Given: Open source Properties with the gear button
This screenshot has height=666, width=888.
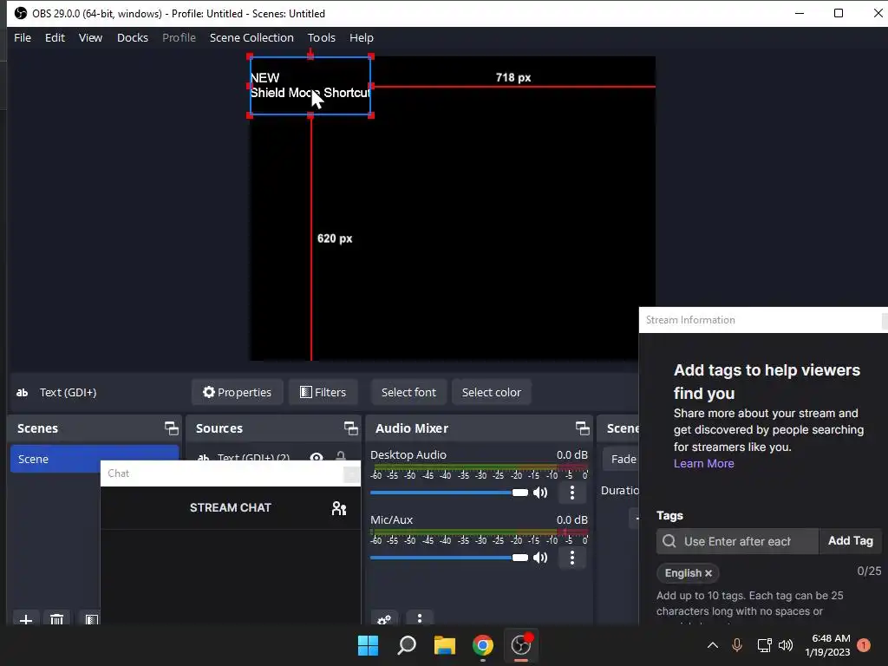Looking at the screenshot, I should (238, 392).
